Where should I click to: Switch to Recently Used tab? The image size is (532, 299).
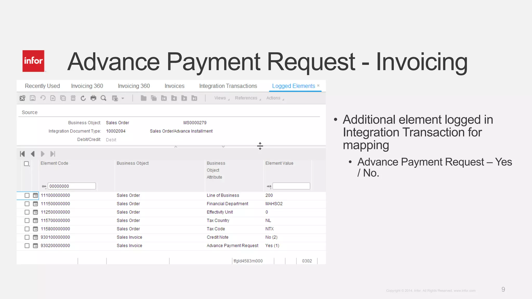tap(42, 86)
